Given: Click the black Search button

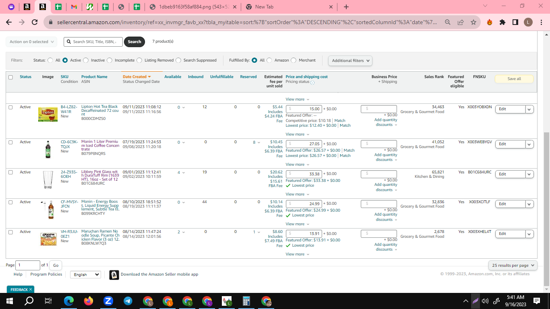Looking at the screenshot, I should (134, 42).
